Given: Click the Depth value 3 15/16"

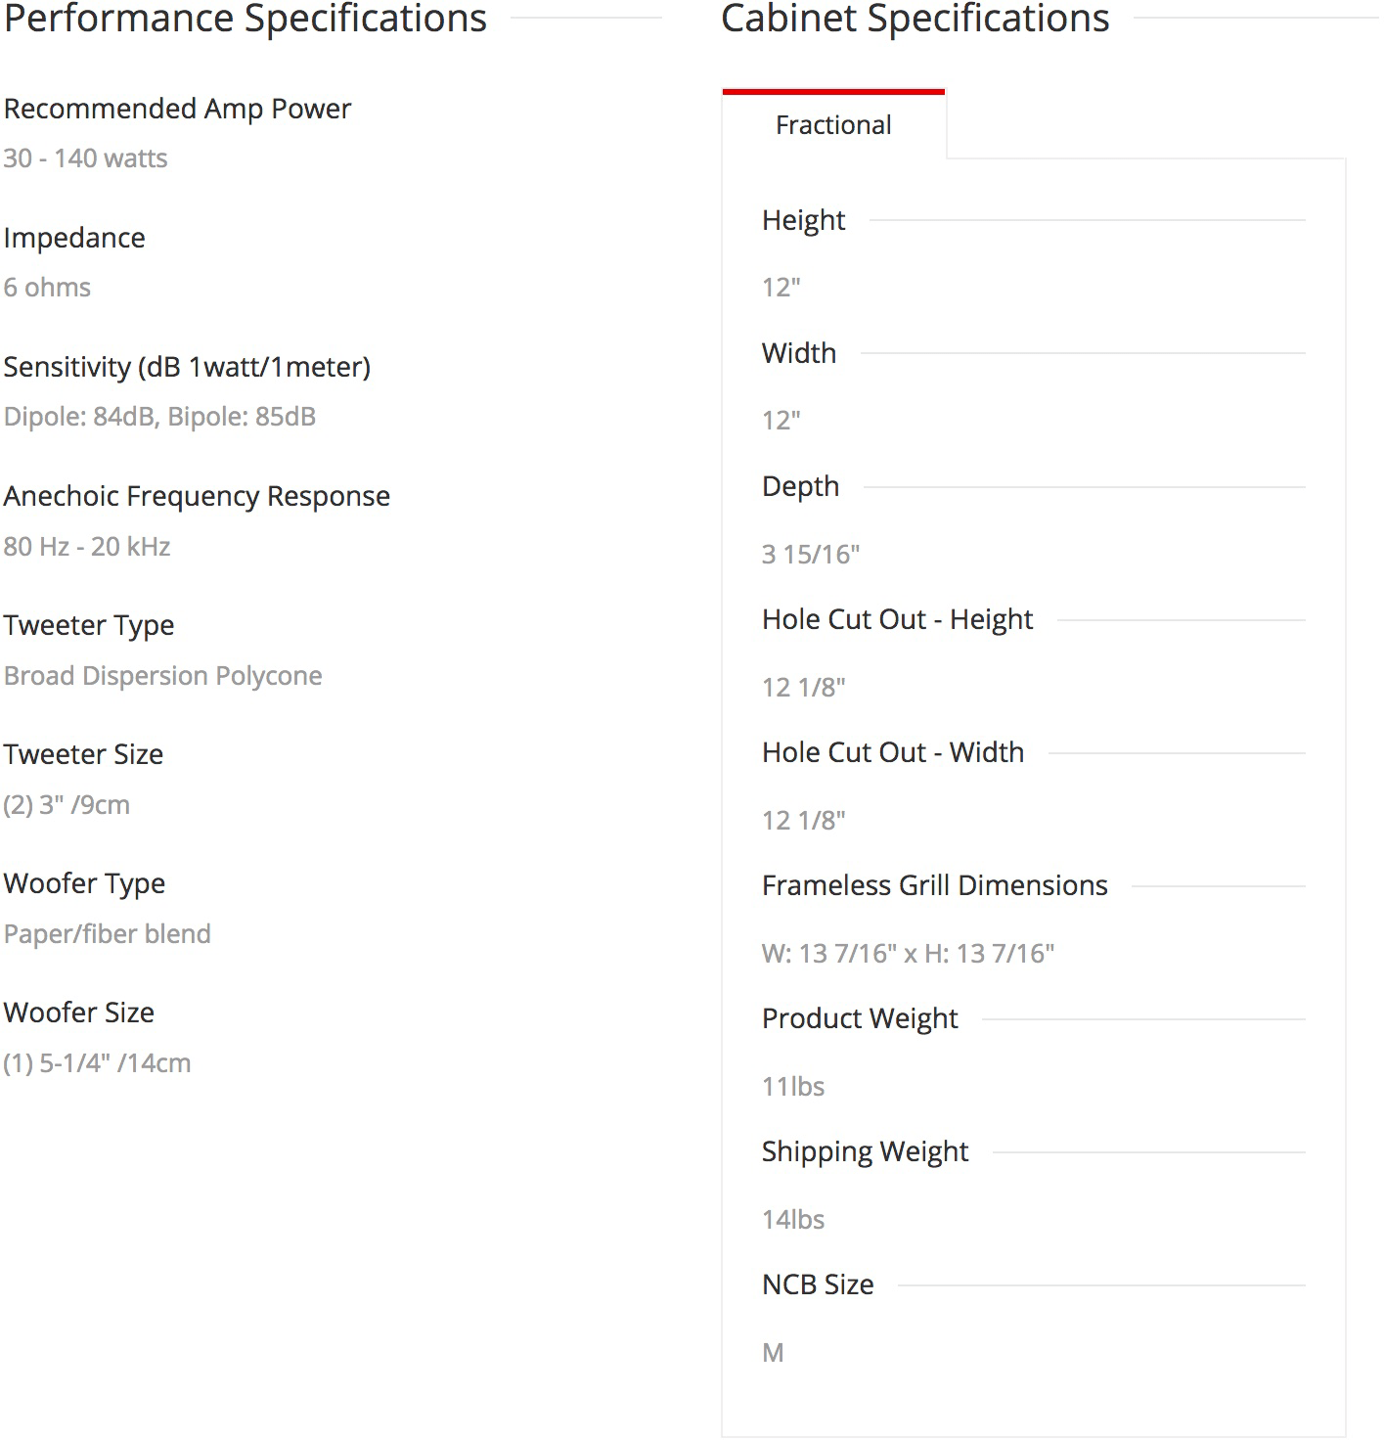Looking at the screenshot, I should point(811,555).
